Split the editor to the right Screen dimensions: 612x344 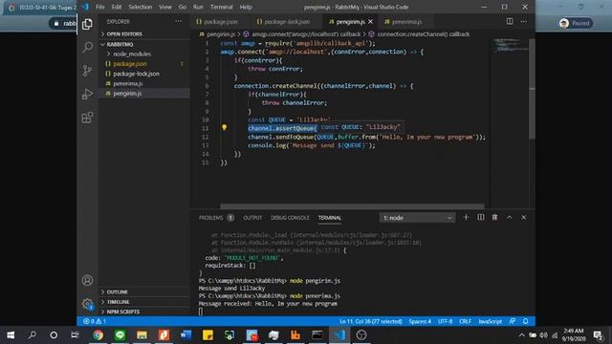(x=510, y=21)
